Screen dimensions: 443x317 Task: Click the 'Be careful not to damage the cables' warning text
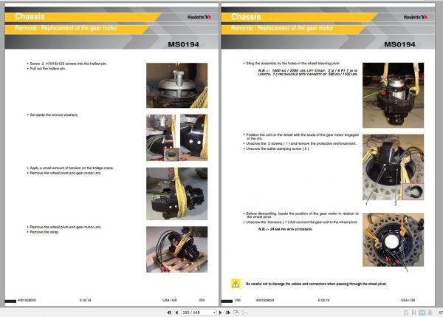point(316,284)
